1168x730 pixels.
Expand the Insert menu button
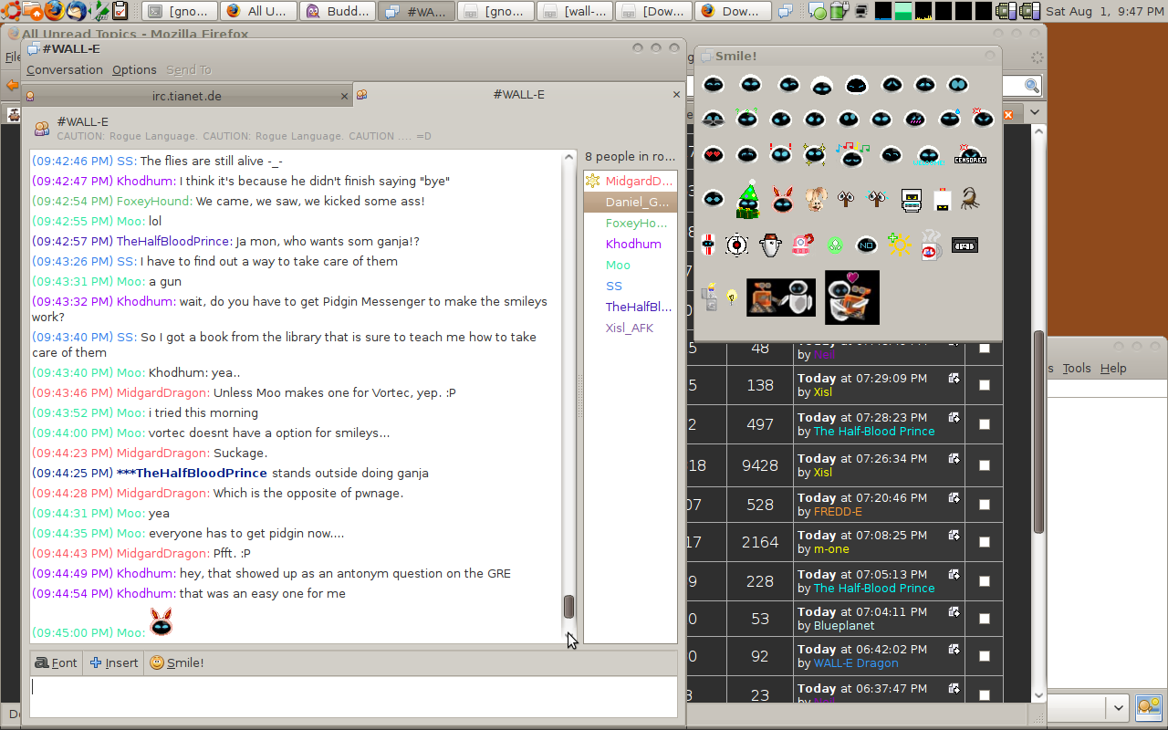click(114, 663)
